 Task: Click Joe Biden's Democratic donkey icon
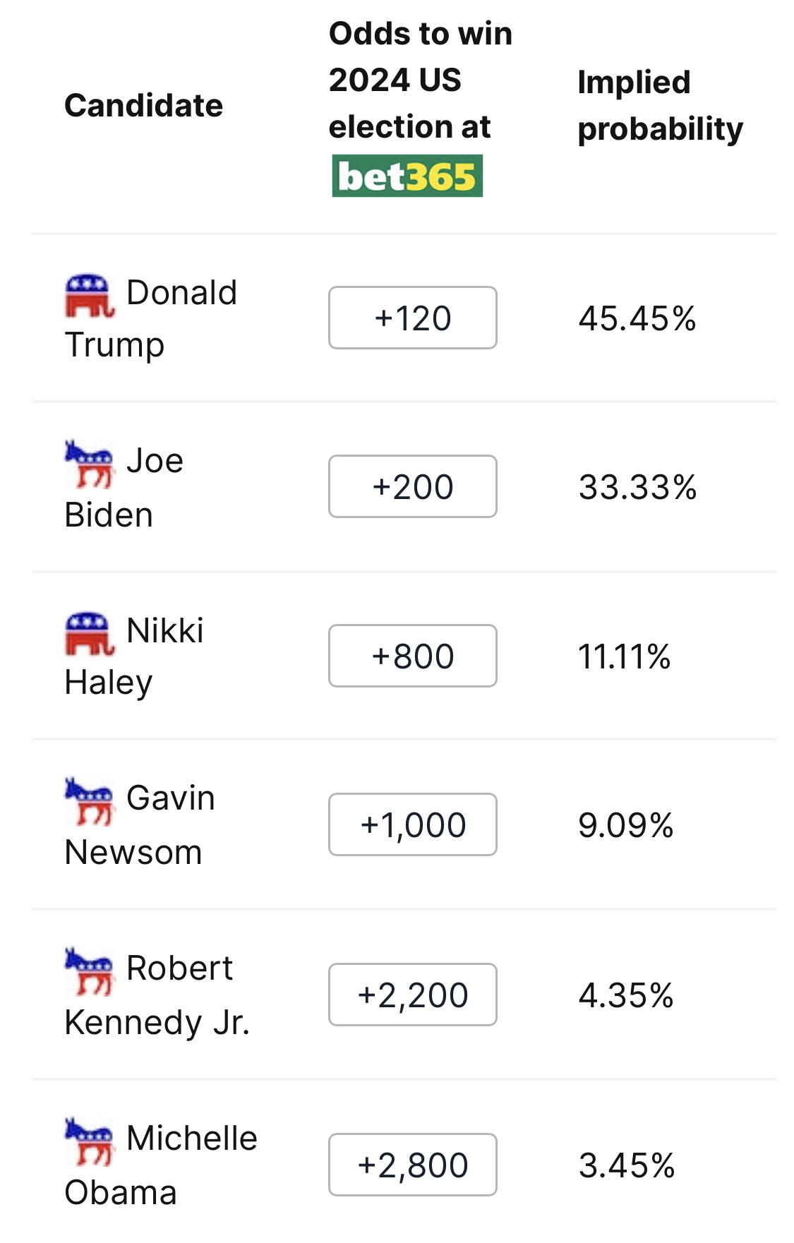[89, 464]
